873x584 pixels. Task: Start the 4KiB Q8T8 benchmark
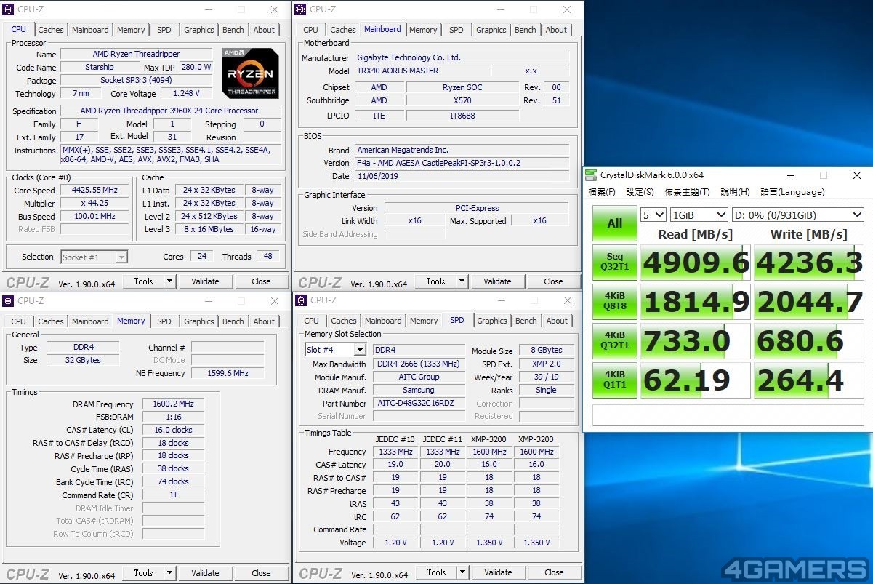[x=615, y=302]
